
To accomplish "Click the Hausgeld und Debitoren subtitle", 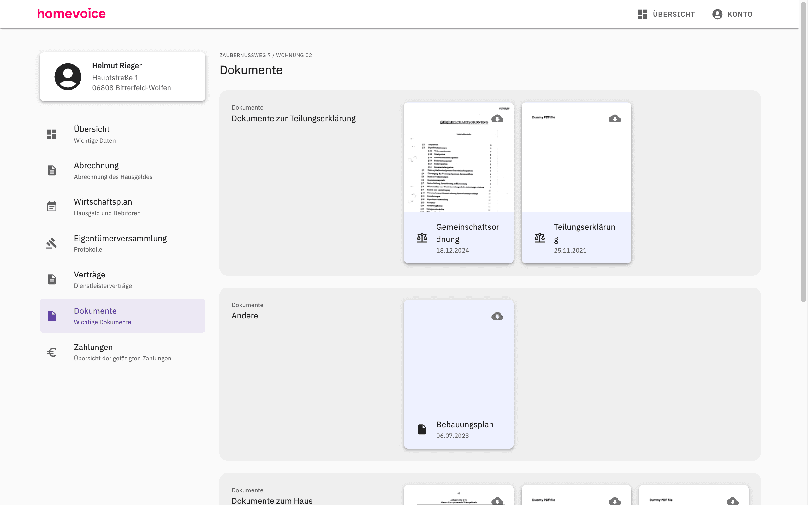I will pyautogui.click(x=107, y=213).
